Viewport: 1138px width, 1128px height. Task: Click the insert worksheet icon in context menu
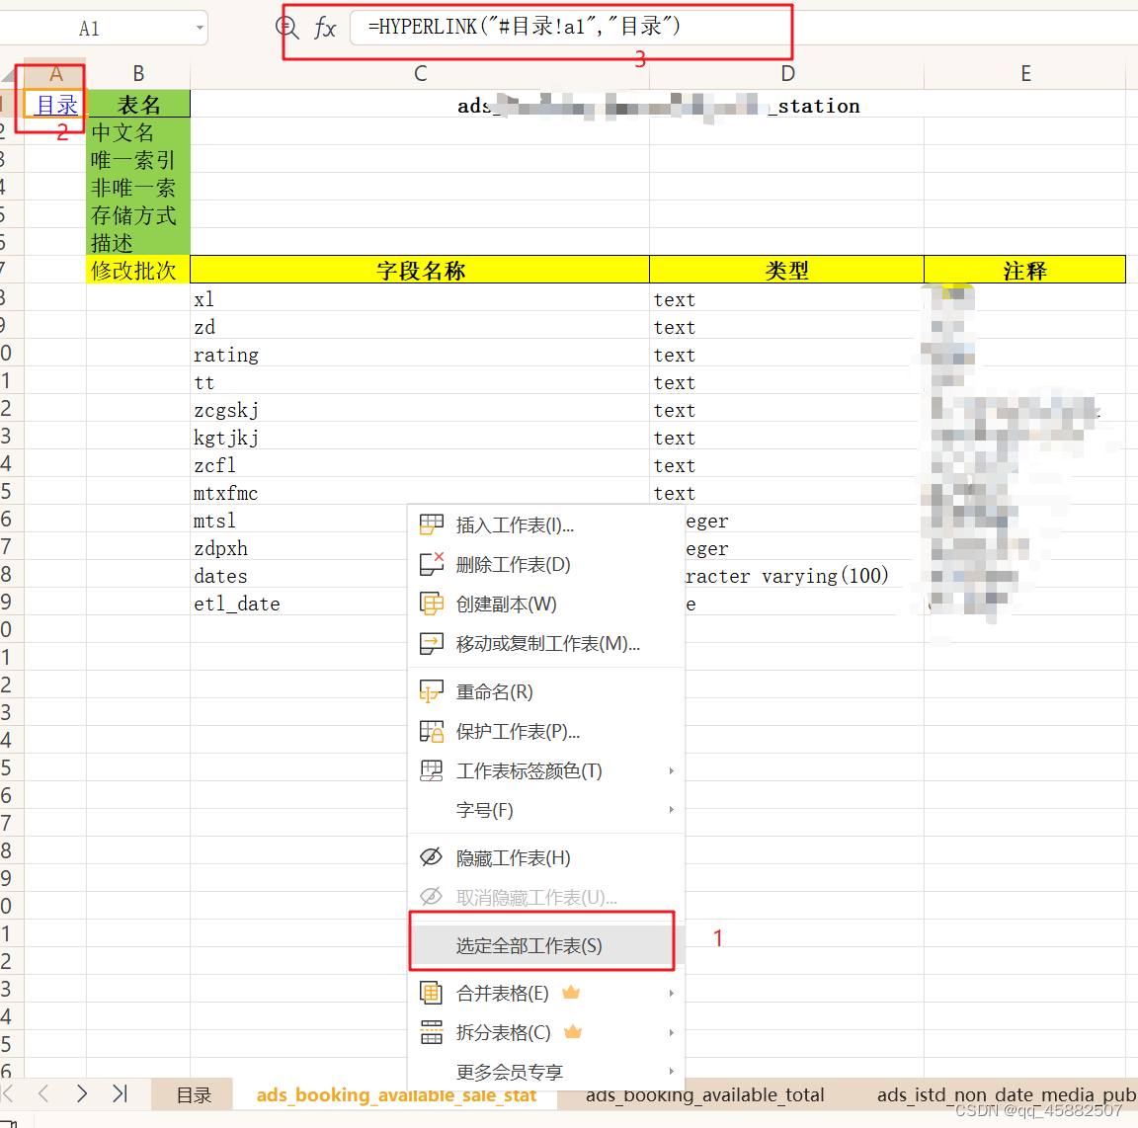click(432, 524)
